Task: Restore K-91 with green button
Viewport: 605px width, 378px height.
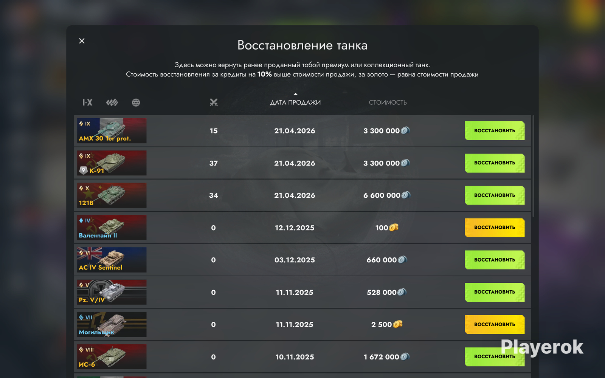Action: (495, 163)
